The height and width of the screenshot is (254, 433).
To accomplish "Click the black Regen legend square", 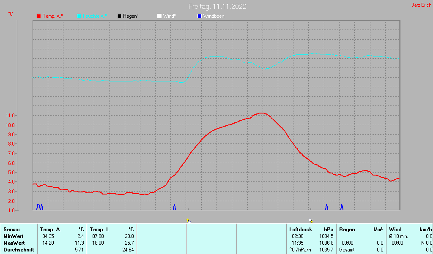I will (x=119, y=16).
